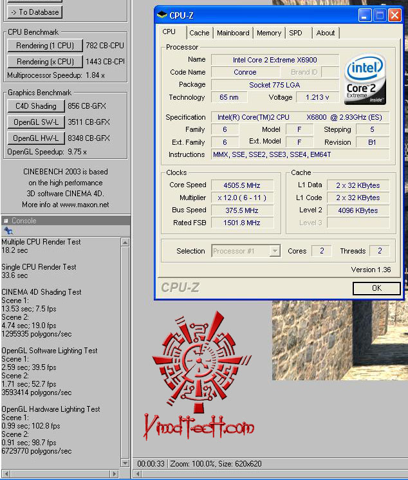Screen dimensions: 408x480
Task: Click the Voltage value 1.213 v
Action: [x=317, y=97]
